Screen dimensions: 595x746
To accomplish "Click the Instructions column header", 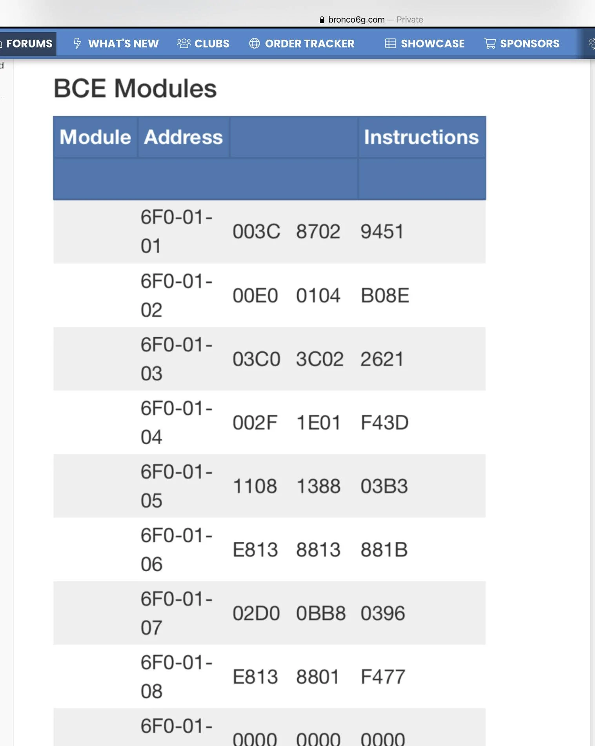I will point(422,137).
